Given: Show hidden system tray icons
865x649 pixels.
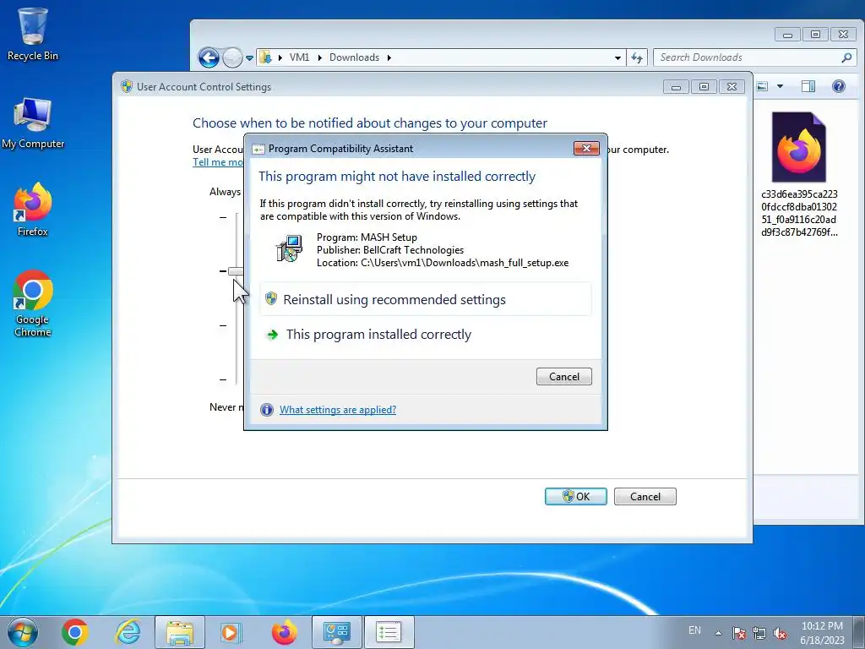Looking at the screenshot, I should pos(718,633).
